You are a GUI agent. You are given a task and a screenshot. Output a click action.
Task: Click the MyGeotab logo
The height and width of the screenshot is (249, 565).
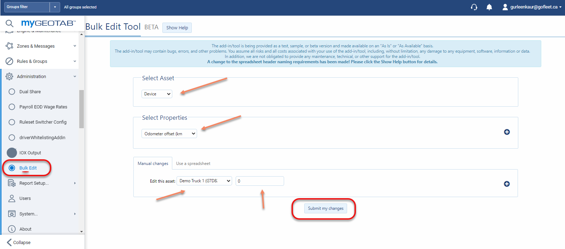click(x=48, y=23)
